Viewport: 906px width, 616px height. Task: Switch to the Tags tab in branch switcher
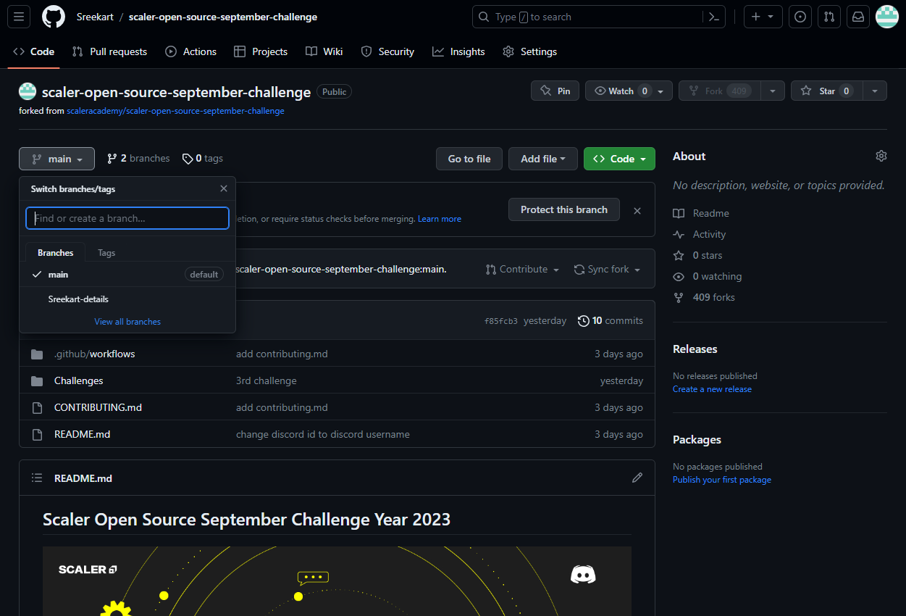(x=106, y=252)
